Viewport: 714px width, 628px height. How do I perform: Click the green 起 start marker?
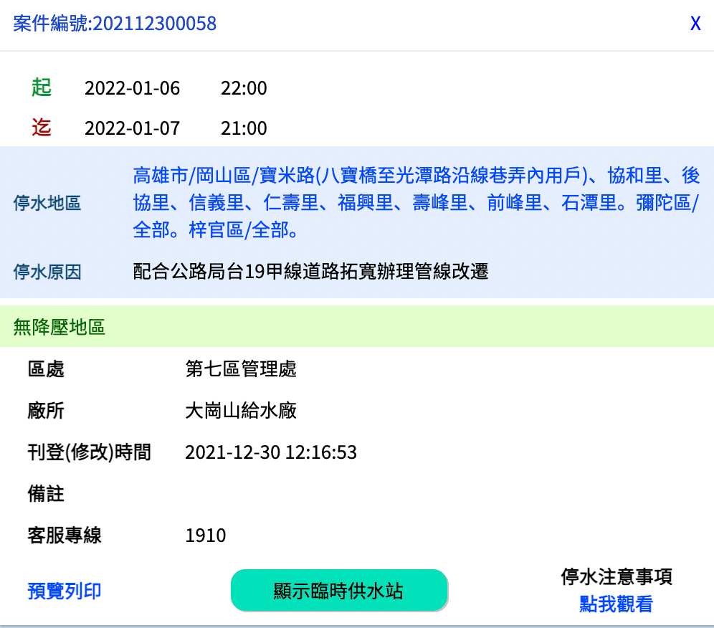(42, 87)
